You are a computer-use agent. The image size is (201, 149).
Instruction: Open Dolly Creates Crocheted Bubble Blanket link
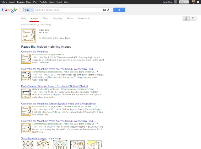54,86
